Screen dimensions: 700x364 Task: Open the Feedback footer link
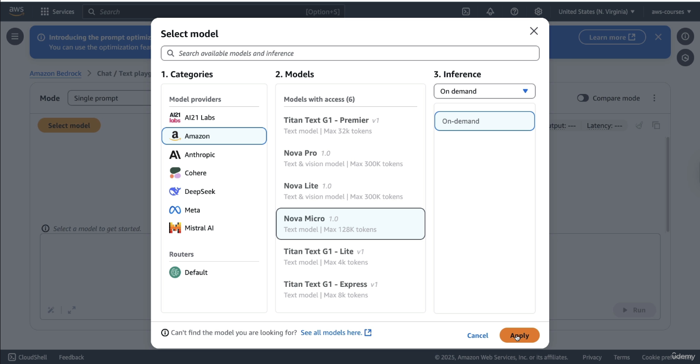(x=71, y=357)
